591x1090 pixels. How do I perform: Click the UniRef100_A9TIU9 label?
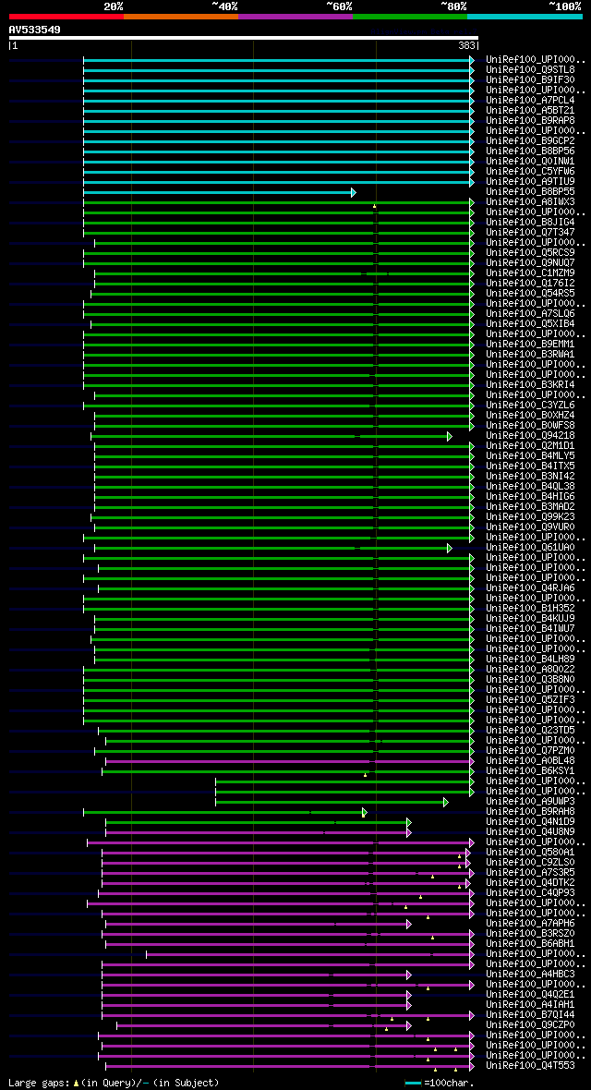point(530,181)
